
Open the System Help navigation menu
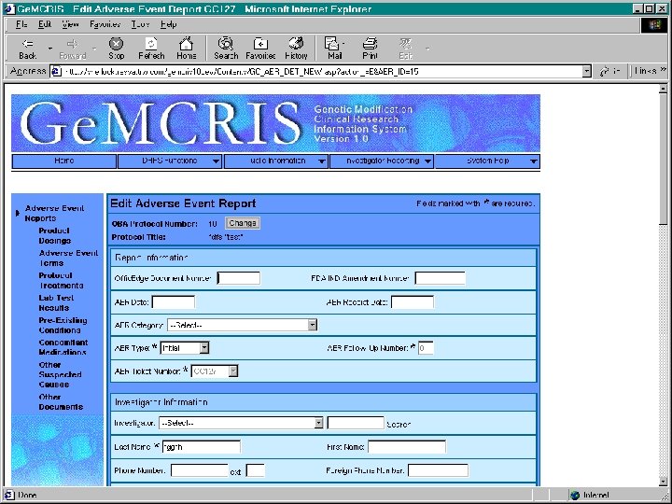point(488,161)
